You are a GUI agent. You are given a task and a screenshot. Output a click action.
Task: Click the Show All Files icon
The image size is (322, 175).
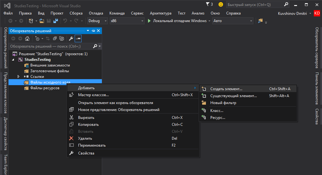[62, 38]
